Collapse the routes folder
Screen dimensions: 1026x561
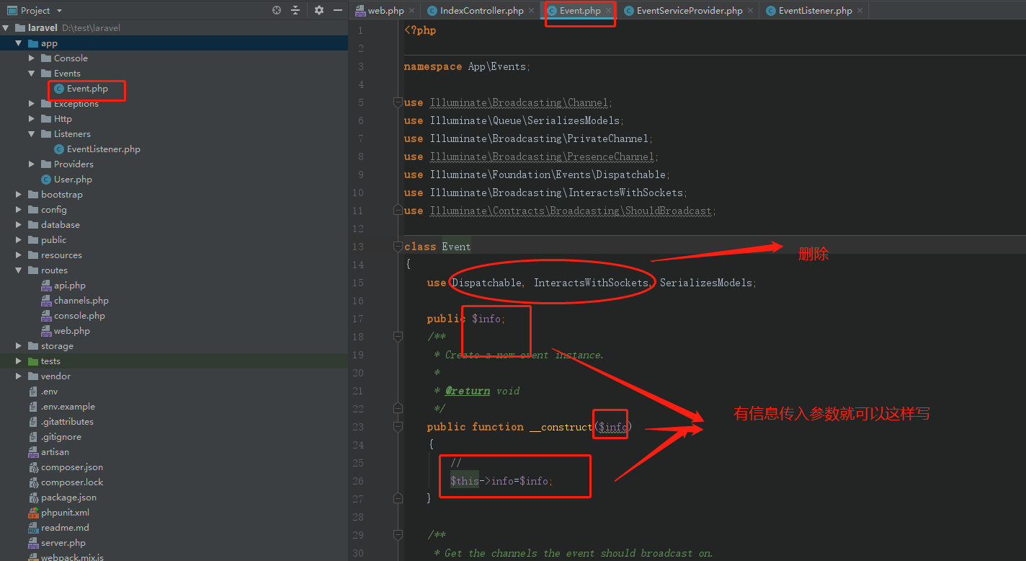[19, 270]
